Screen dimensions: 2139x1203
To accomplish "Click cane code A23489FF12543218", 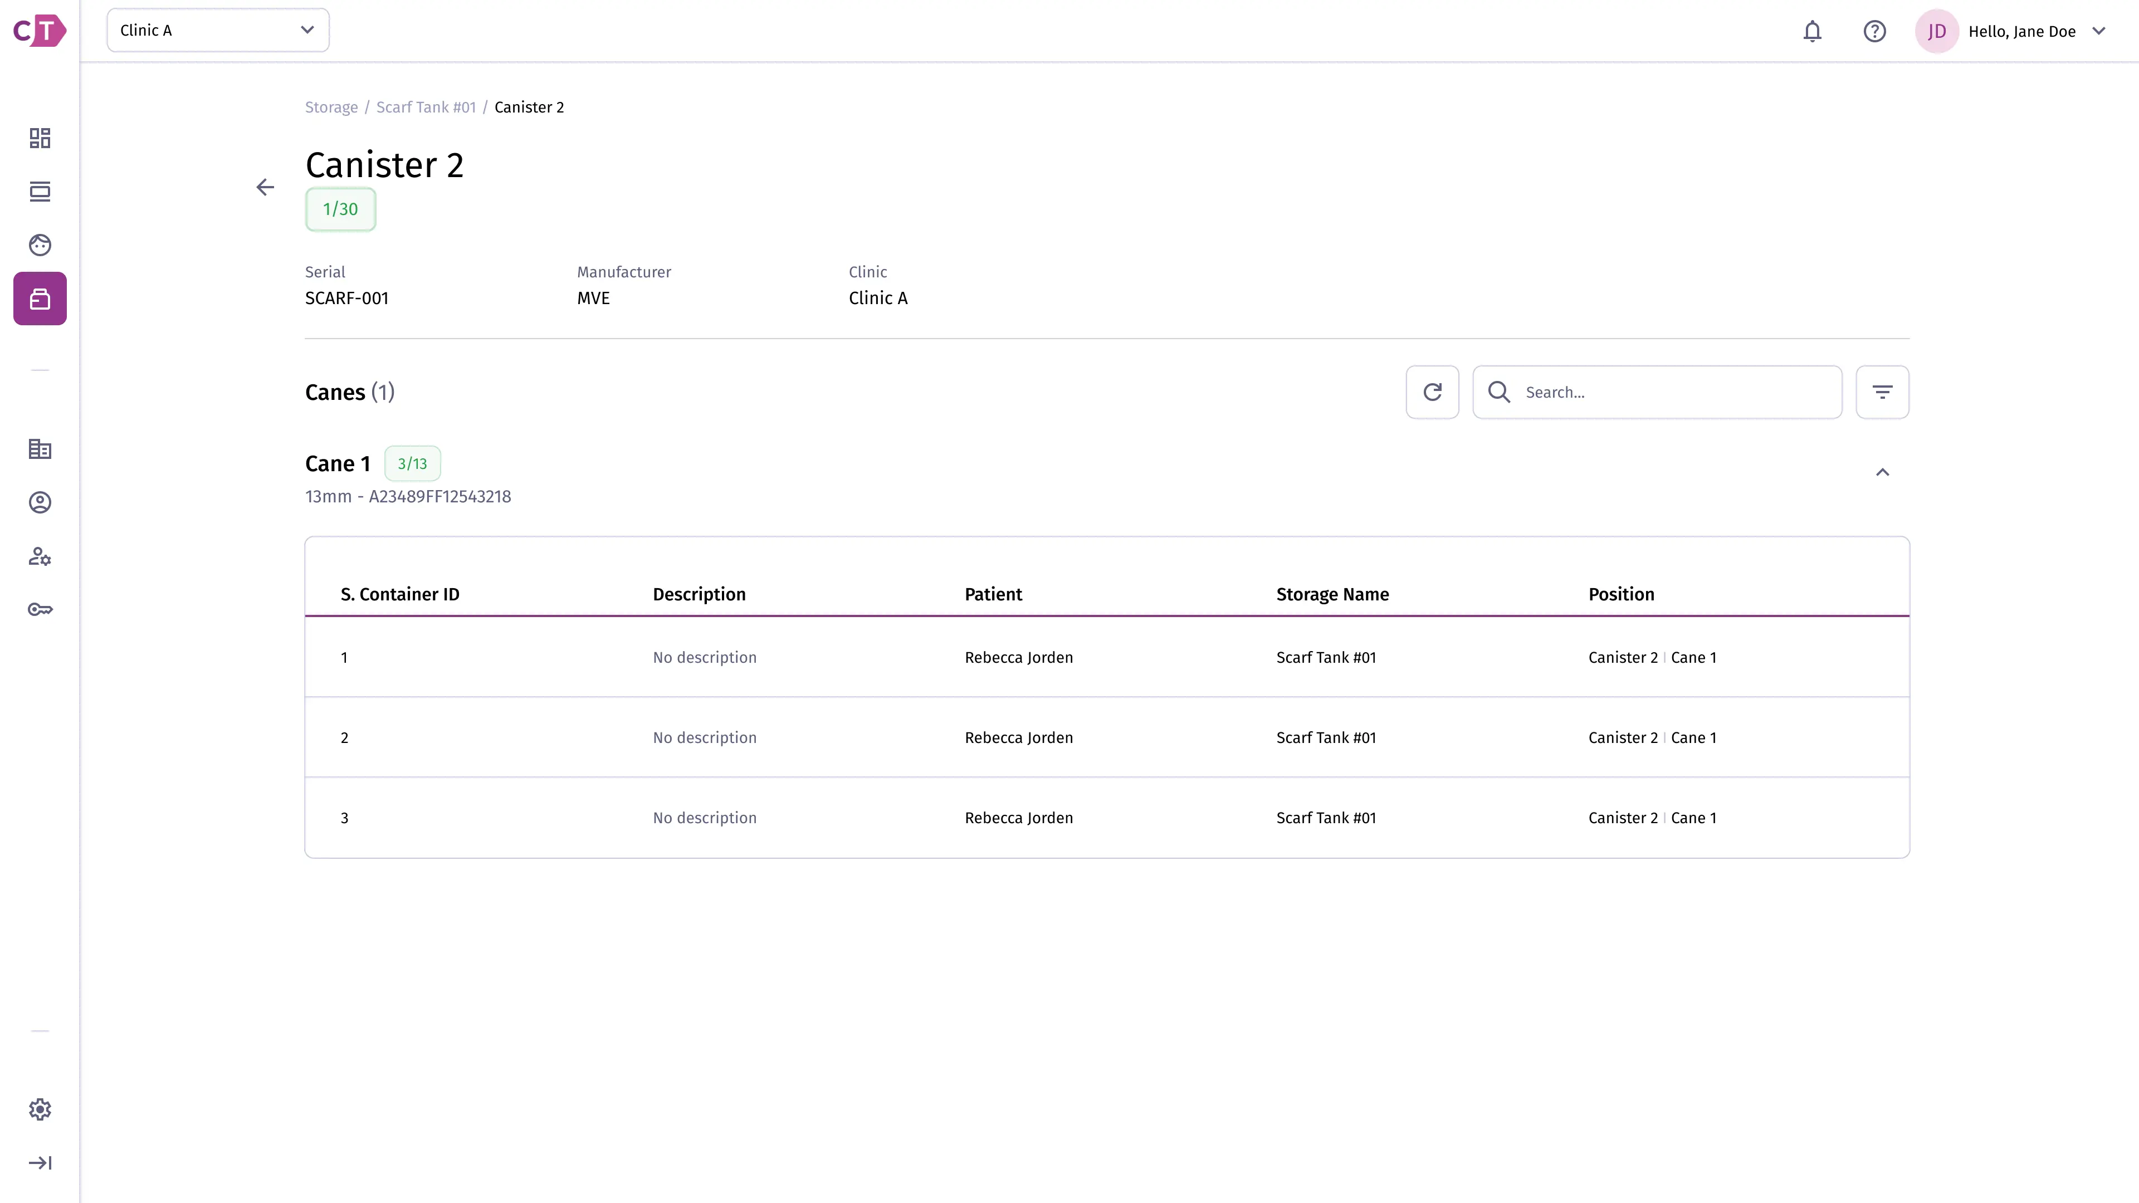I will click(439, 496).
